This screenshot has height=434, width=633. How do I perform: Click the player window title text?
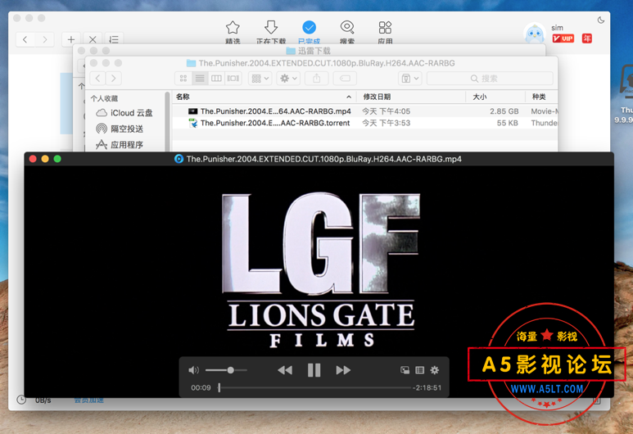[323, 159]
